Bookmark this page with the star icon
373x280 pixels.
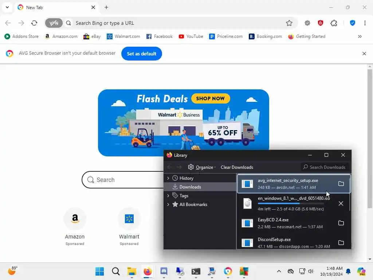[289, 23]
